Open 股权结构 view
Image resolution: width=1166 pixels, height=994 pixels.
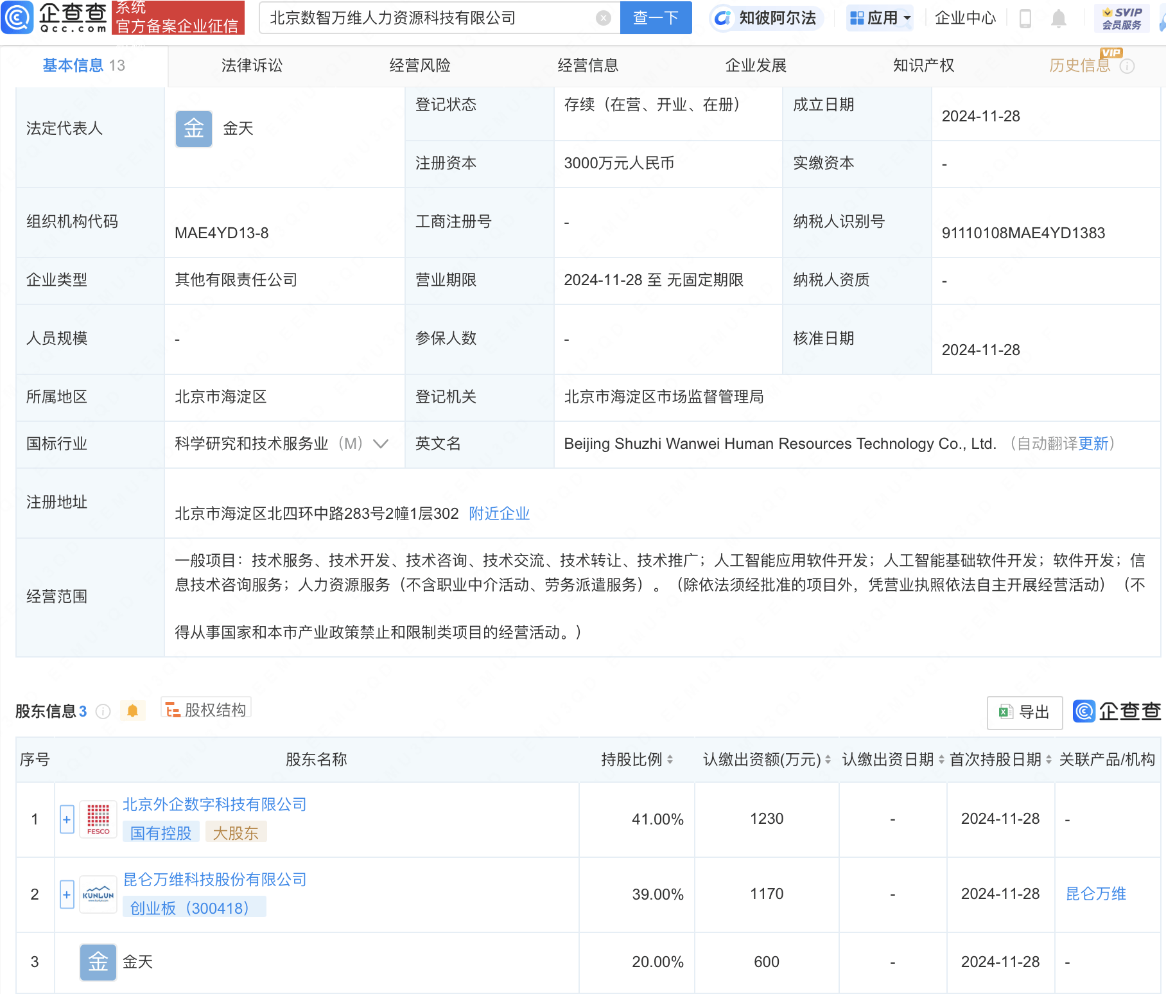coord(206,710)
